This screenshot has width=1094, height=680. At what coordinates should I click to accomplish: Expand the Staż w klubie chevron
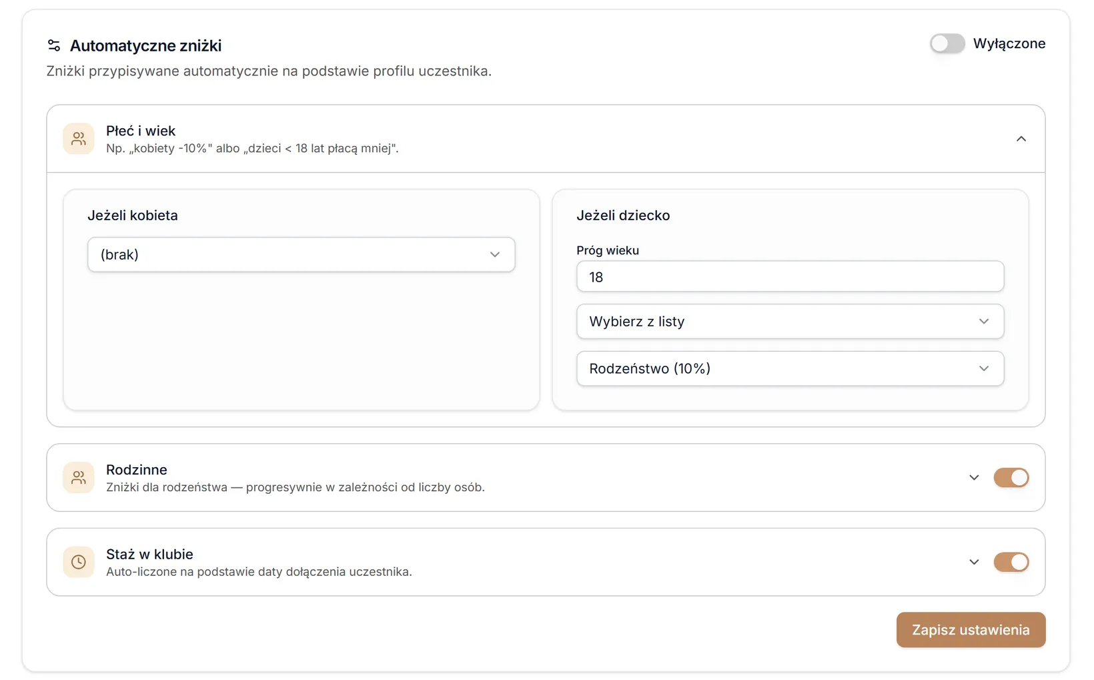click(x=974, y=562)
